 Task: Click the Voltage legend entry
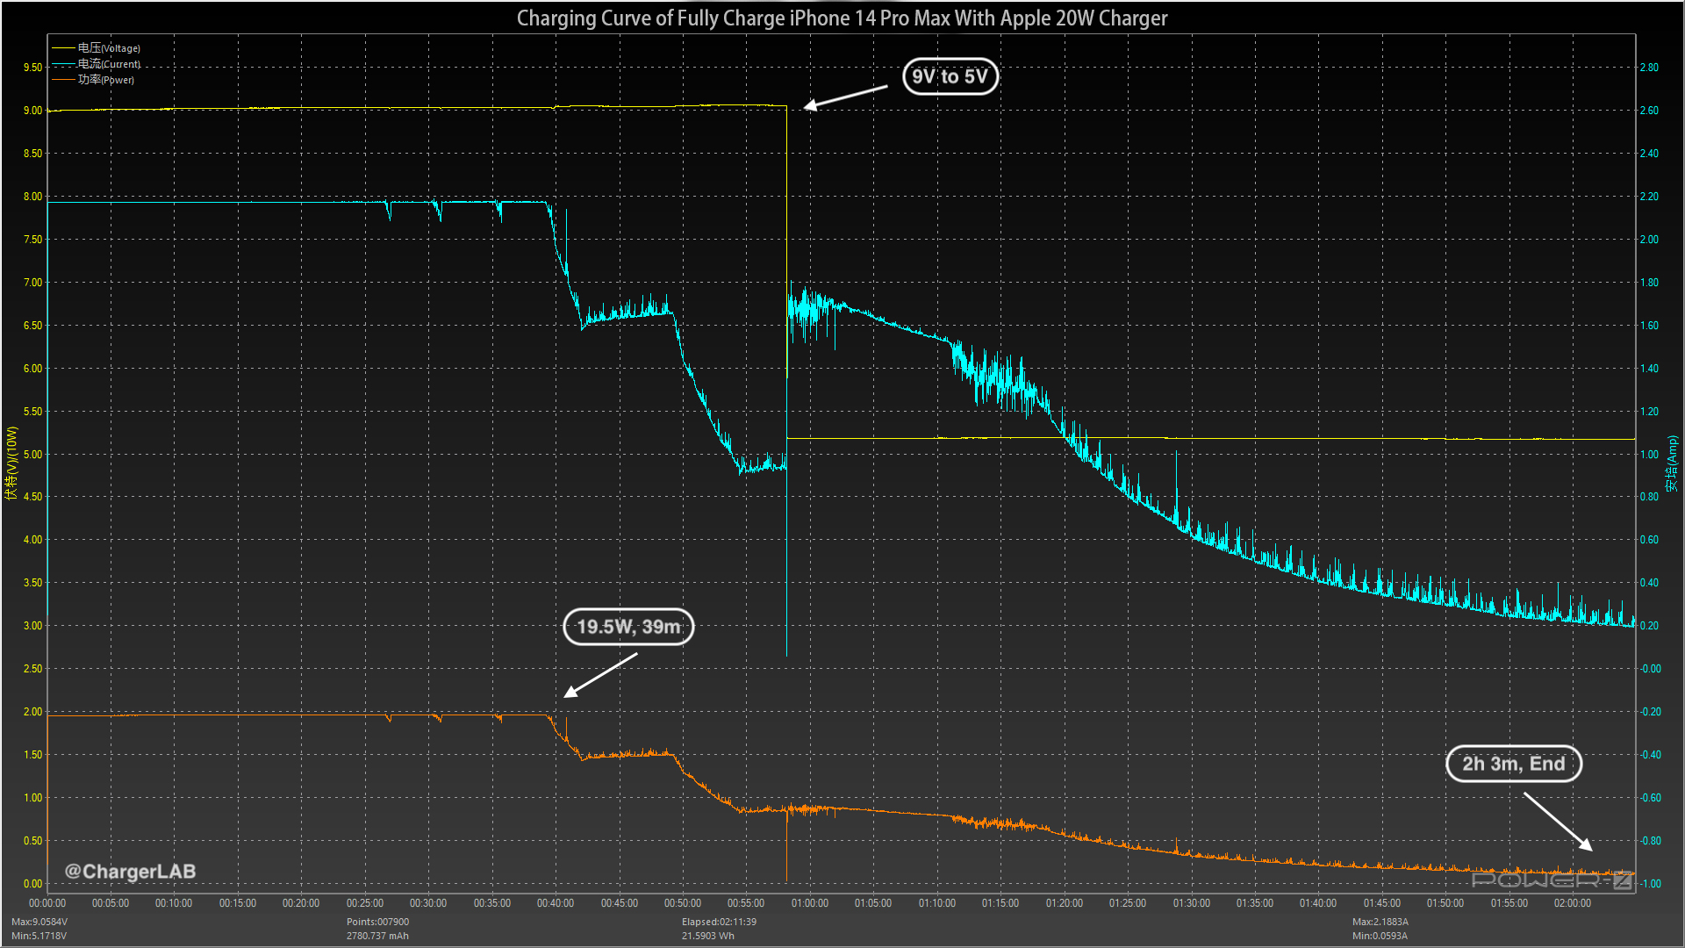(x=109, y=48)
